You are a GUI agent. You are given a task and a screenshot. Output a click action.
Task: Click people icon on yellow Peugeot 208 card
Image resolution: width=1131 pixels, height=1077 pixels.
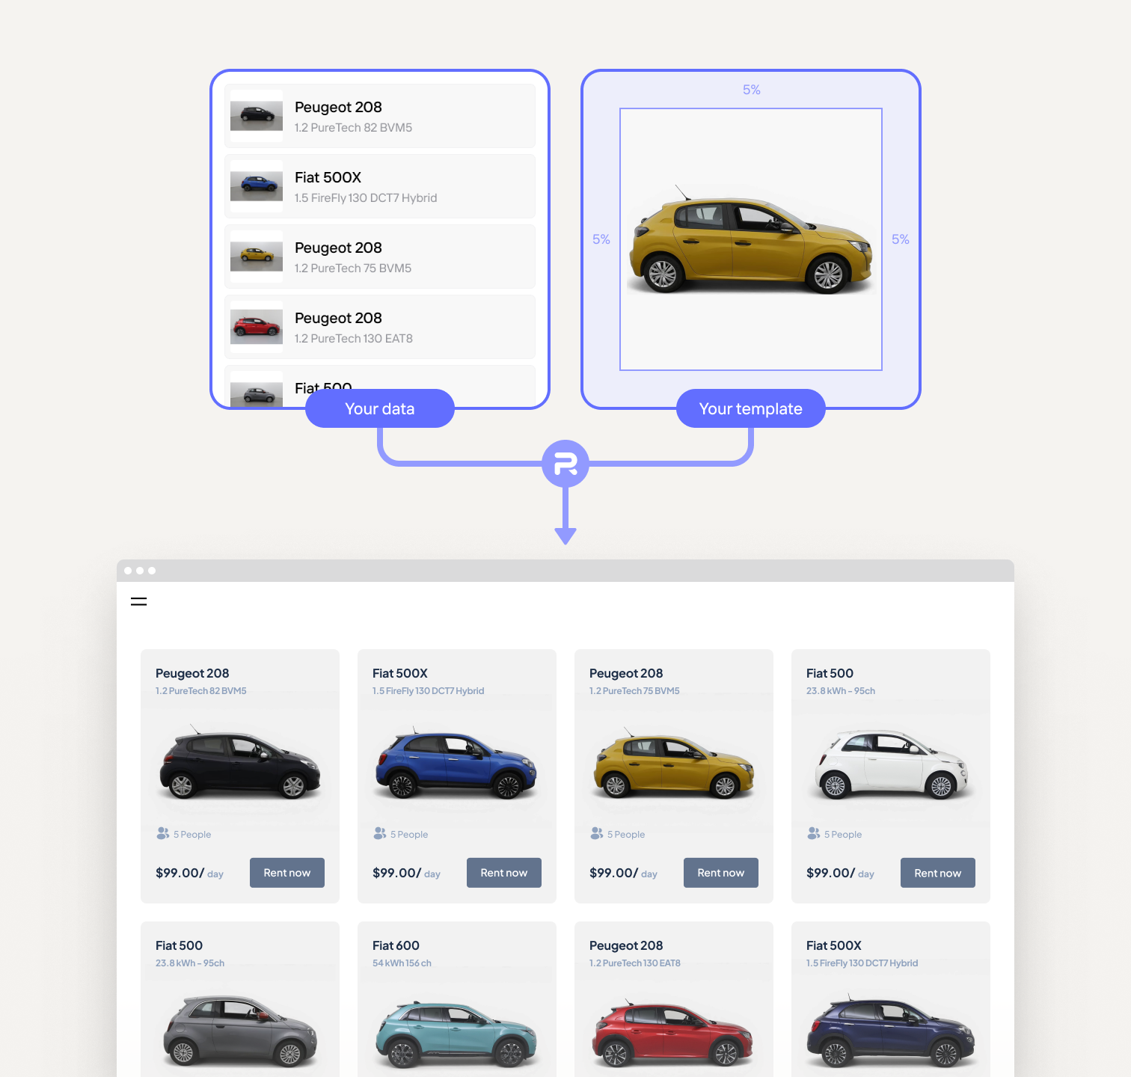point(596,833)
